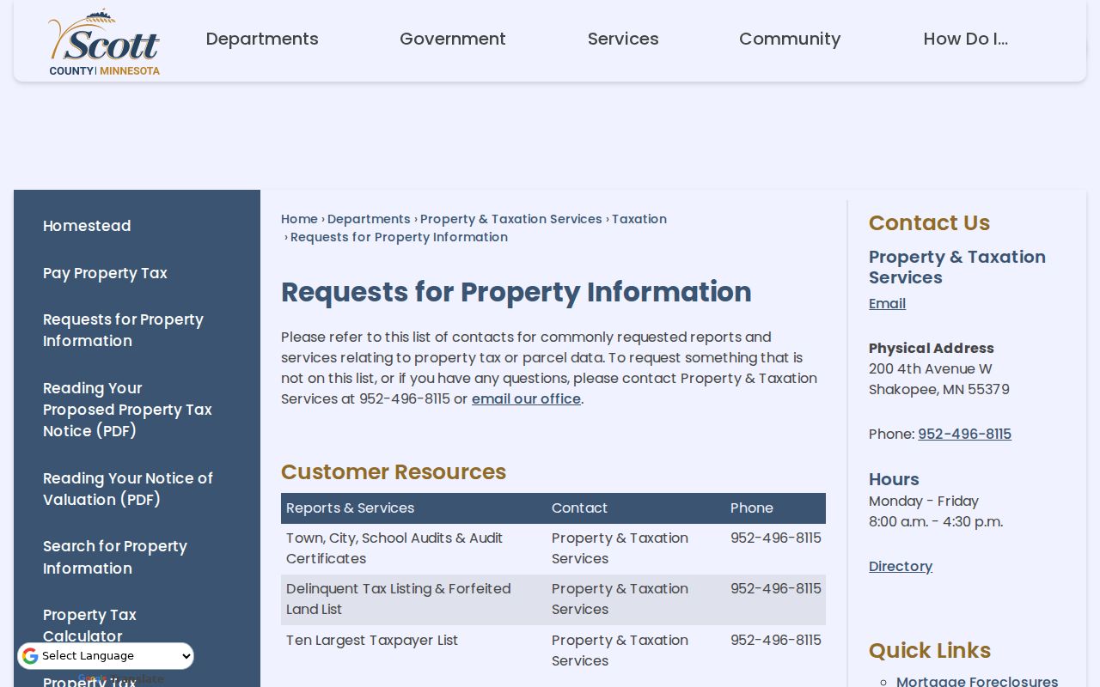Image resolution: width=1100 pixels, height=687 pixels.
Task: Click the Home breadcrumb
Action: tap(299, 219)
